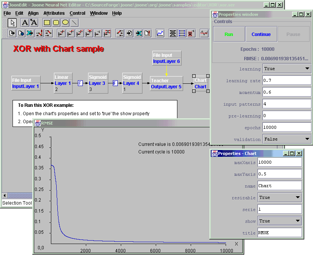Viewport: 313px width, 255px height.
Task: Click the F connector after Linear Layer 1
Action: tap(80, 83)
